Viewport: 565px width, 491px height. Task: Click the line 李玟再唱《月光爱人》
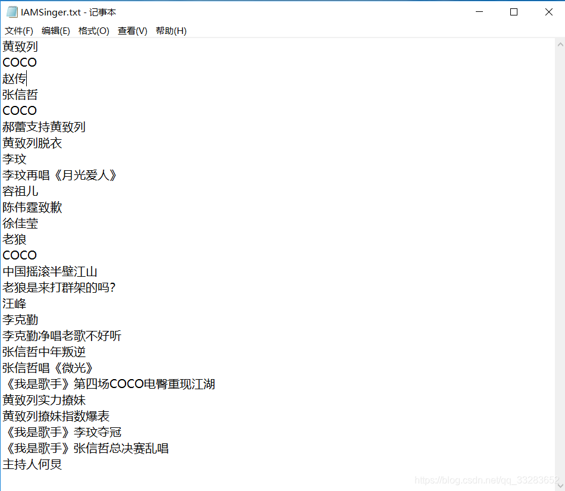pyautogui.click(x=59, y=175)
